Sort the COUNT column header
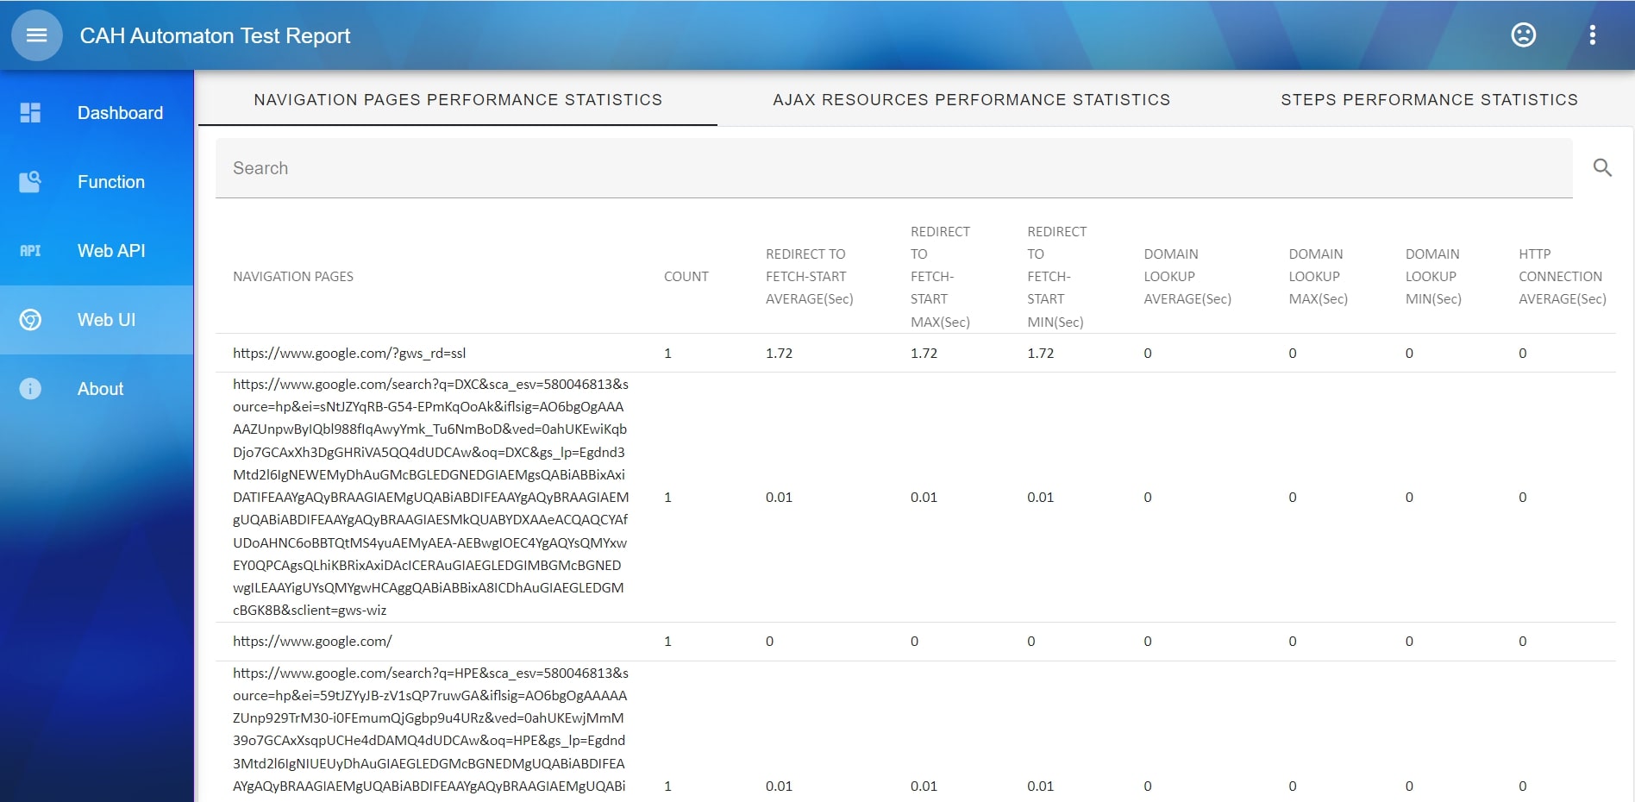This screenshot has width=1635, height=802. click(686, 276)
